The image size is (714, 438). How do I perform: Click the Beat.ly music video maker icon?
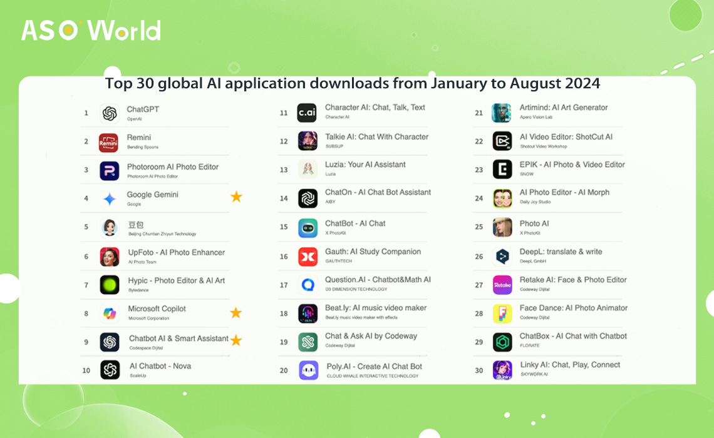[308, 313]
